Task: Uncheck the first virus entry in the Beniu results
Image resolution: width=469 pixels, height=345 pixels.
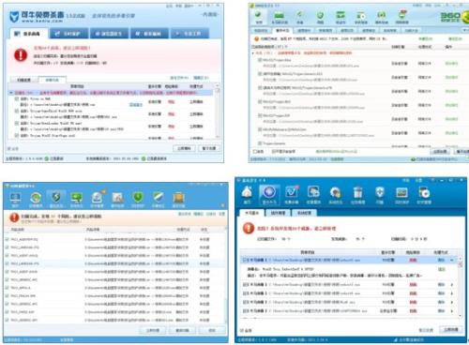Action: coord(17,98)
